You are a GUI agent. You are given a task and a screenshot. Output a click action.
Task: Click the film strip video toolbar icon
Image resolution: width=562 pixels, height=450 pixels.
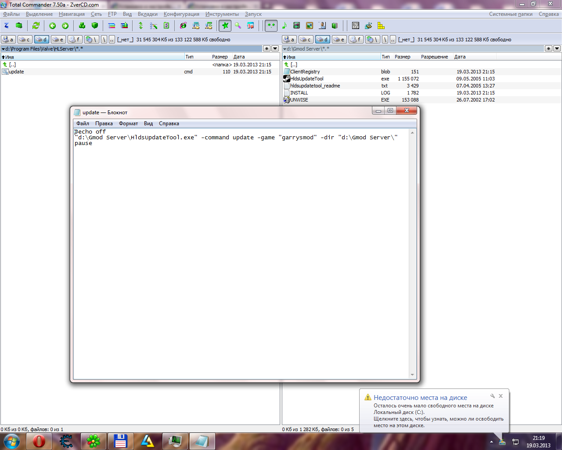(x=297, y=25)
